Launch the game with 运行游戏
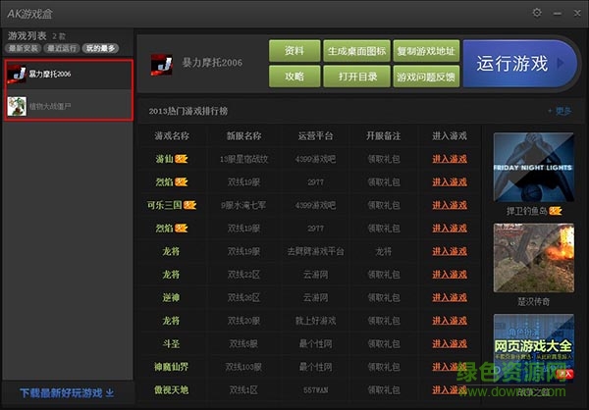This screenshot has height=410, width=589. click(x=519, y=64)
